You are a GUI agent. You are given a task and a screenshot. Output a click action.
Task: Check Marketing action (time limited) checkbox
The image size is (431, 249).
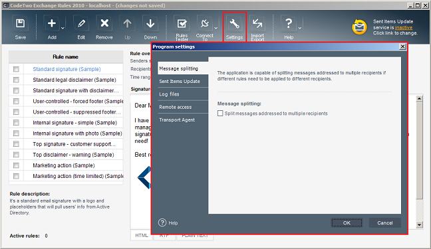[x=16, y=176]
